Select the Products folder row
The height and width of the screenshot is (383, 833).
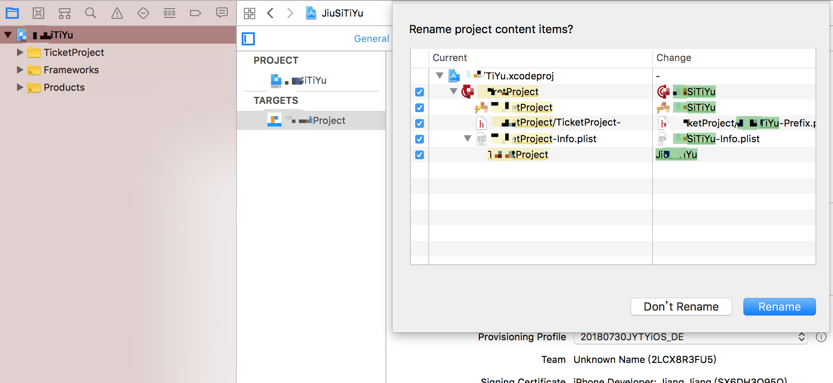pos(118,87)
